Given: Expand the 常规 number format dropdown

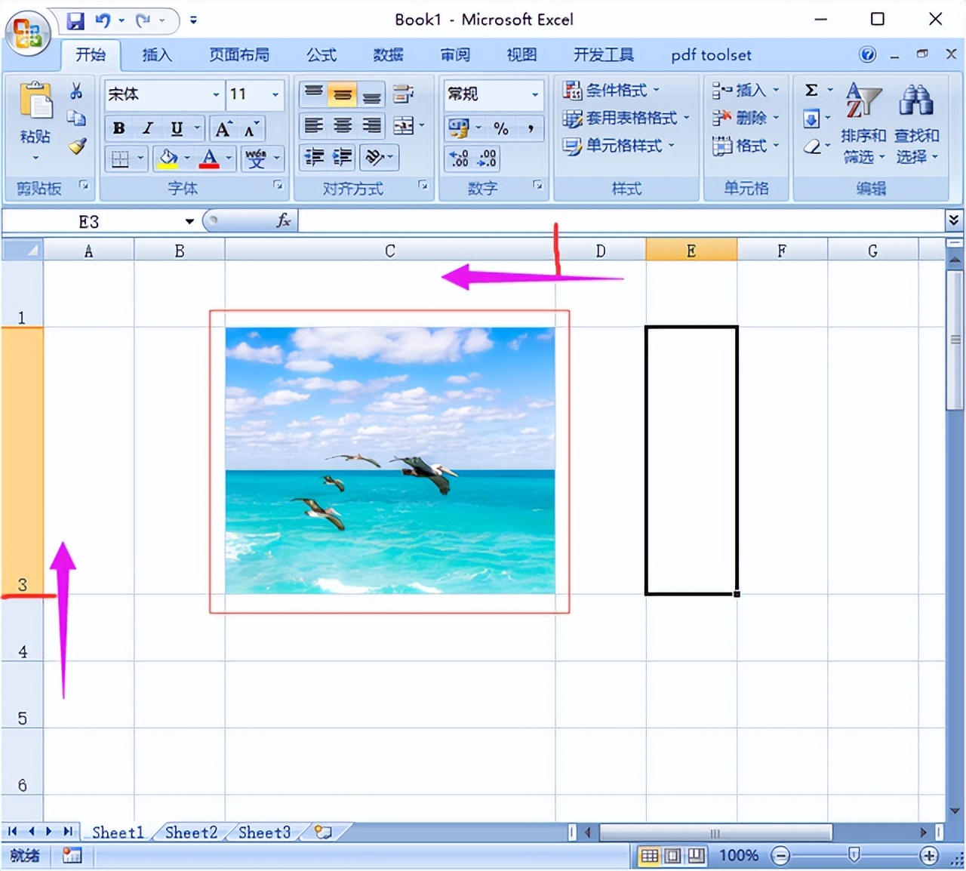Looking at the screenshot, I should point(535,94).
